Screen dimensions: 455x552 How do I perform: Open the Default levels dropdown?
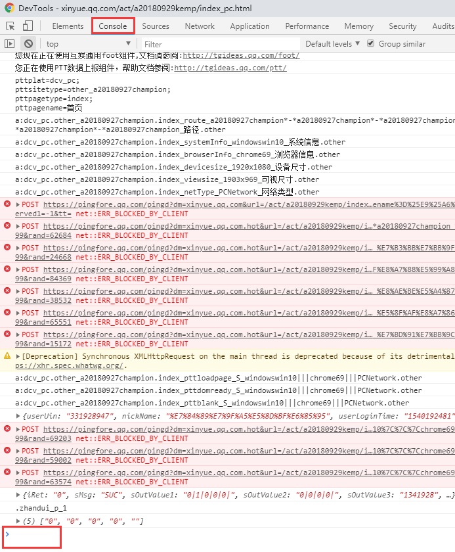coord(332,43)
